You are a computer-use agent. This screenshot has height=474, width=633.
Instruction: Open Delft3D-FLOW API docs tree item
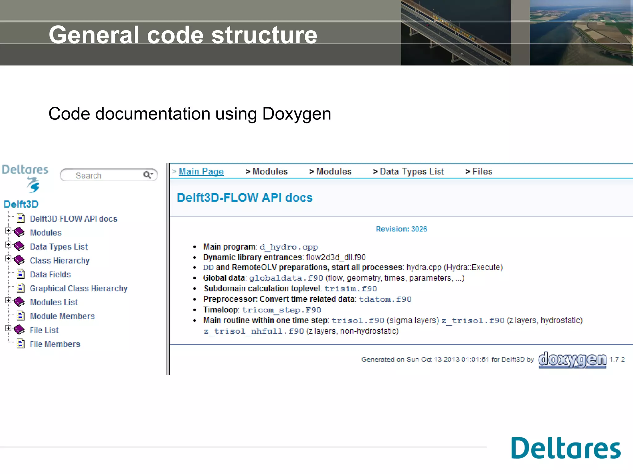pyautogui.click(x=74, y=218)
